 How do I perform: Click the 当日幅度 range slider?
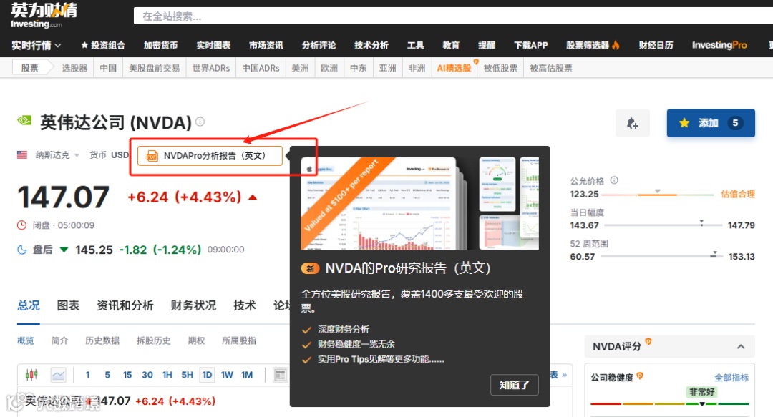[663, 225]
